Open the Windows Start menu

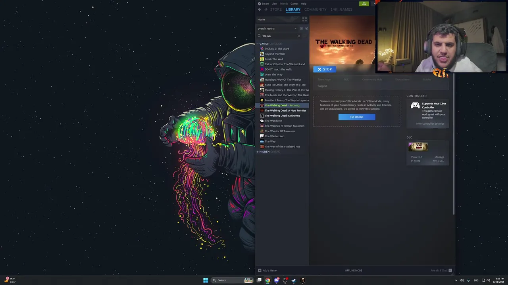click(206, 280)
